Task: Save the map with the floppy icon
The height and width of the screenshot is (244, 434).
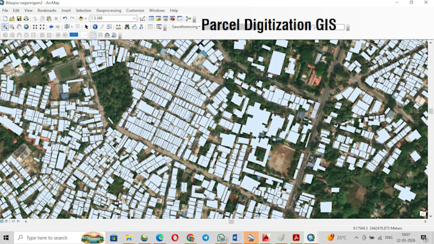Action: click(19, 19)
